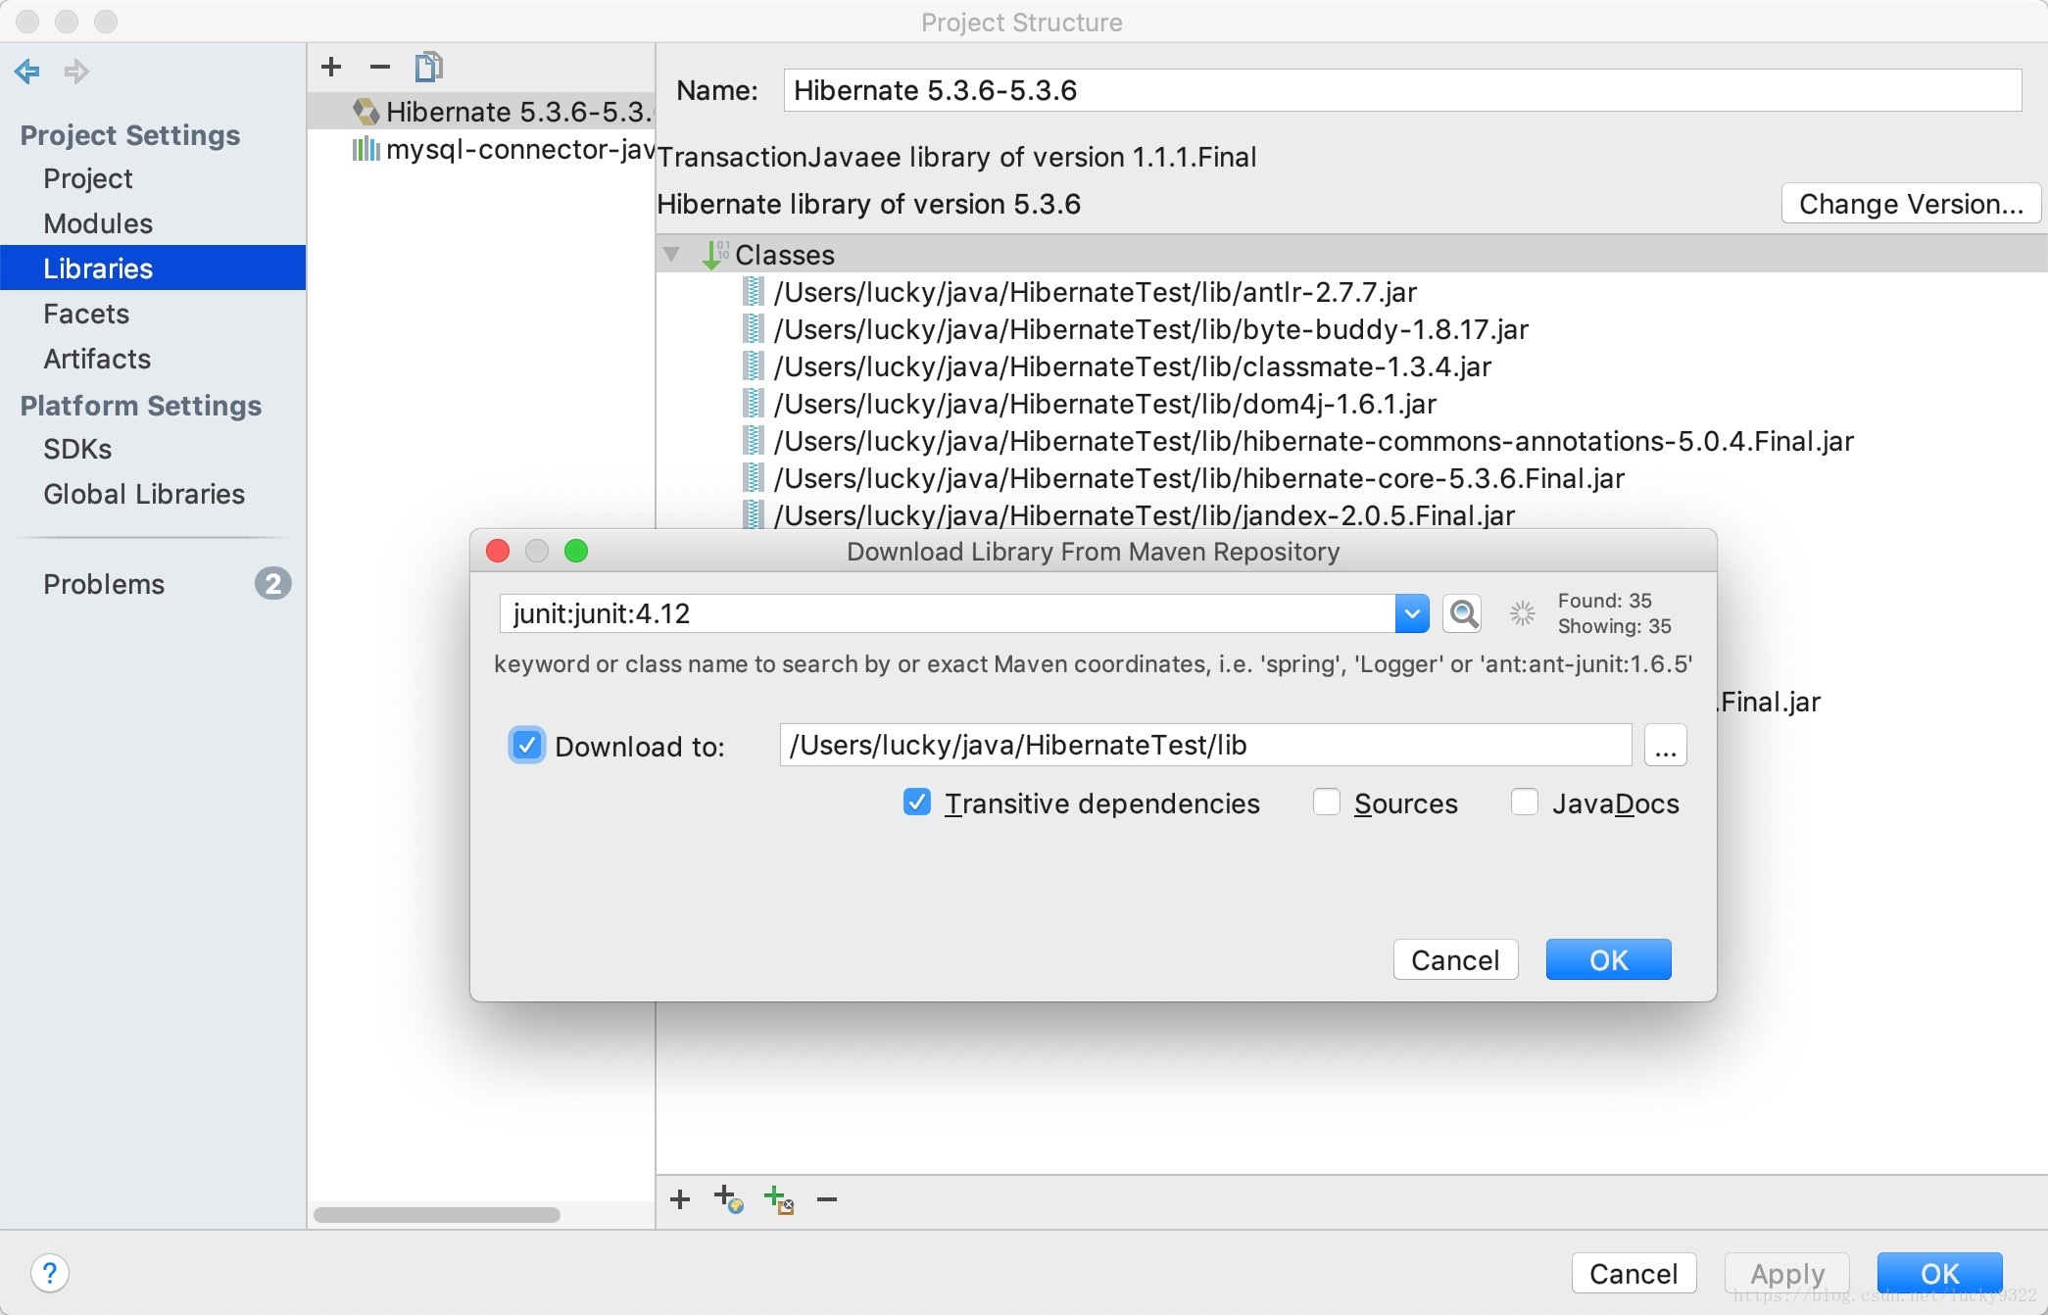Toggle Transitive dependencies checkbox
The width and height of the screenshot is (2048, 1315).
pos(917,803)
